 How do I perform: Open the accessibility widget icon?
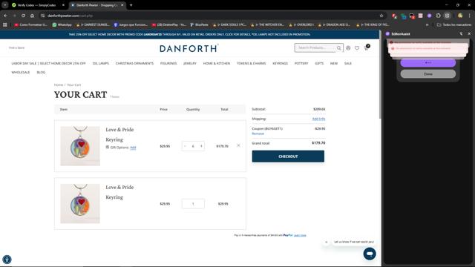tap(7, 260)
